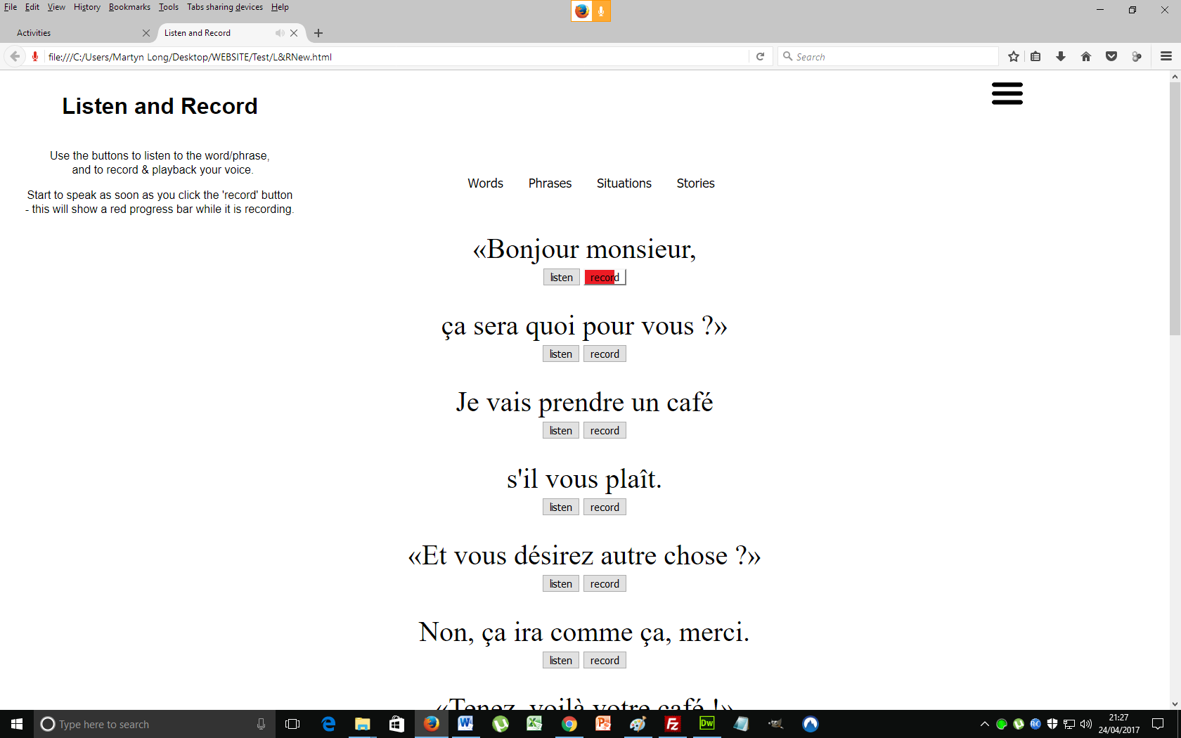
Task: Open a new tab with plus icon
Action: [318, 33]
